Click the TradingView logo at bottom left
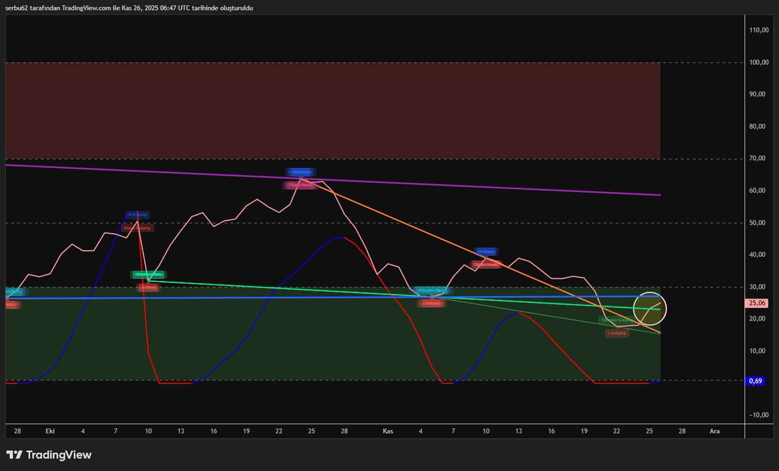This screenshot has height=471, width=779. [49, 455]
